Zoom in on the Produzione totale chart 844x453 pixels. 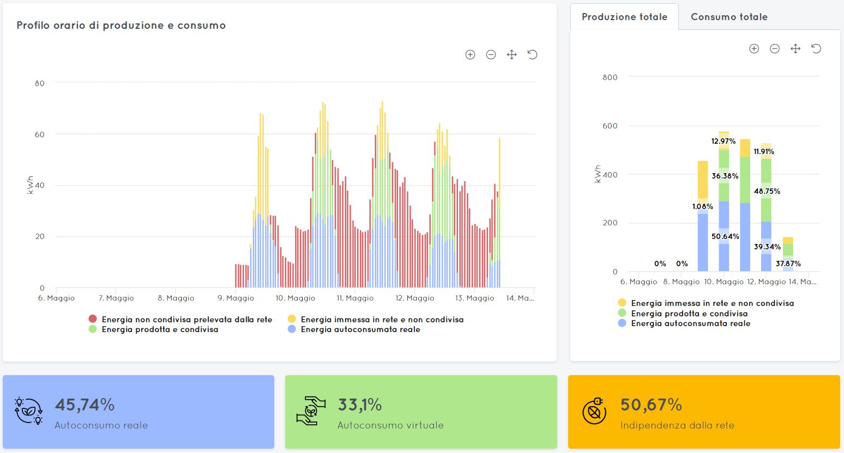tap(754, 48)
